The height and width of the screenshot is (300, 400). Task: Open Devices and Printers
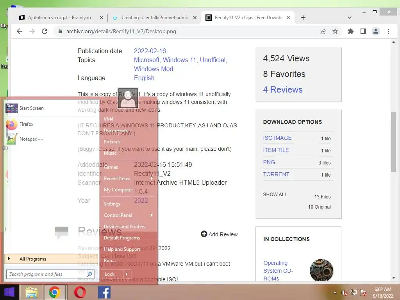(x=125, y=227)
